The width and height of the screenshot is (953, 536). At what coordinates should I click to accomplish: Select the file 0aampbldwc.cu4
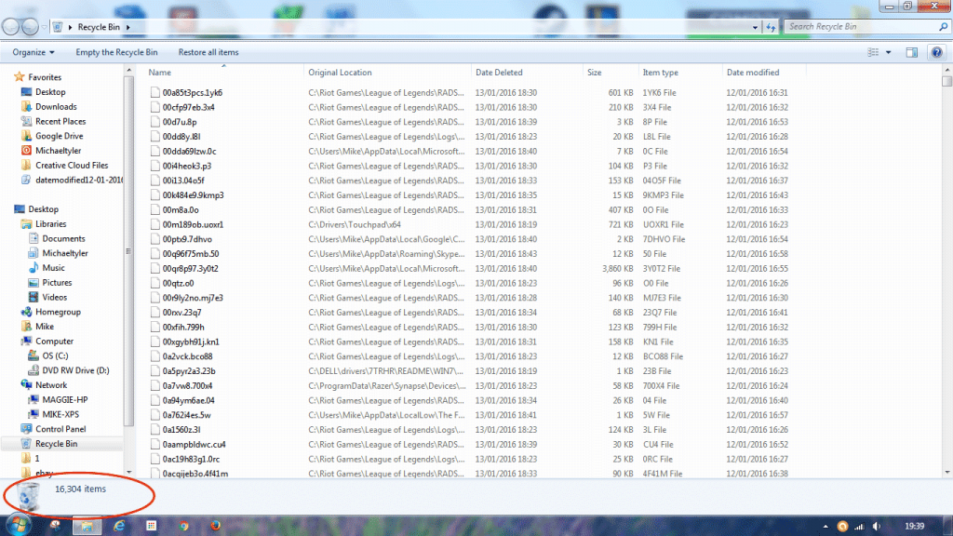(x=194, y=444)
